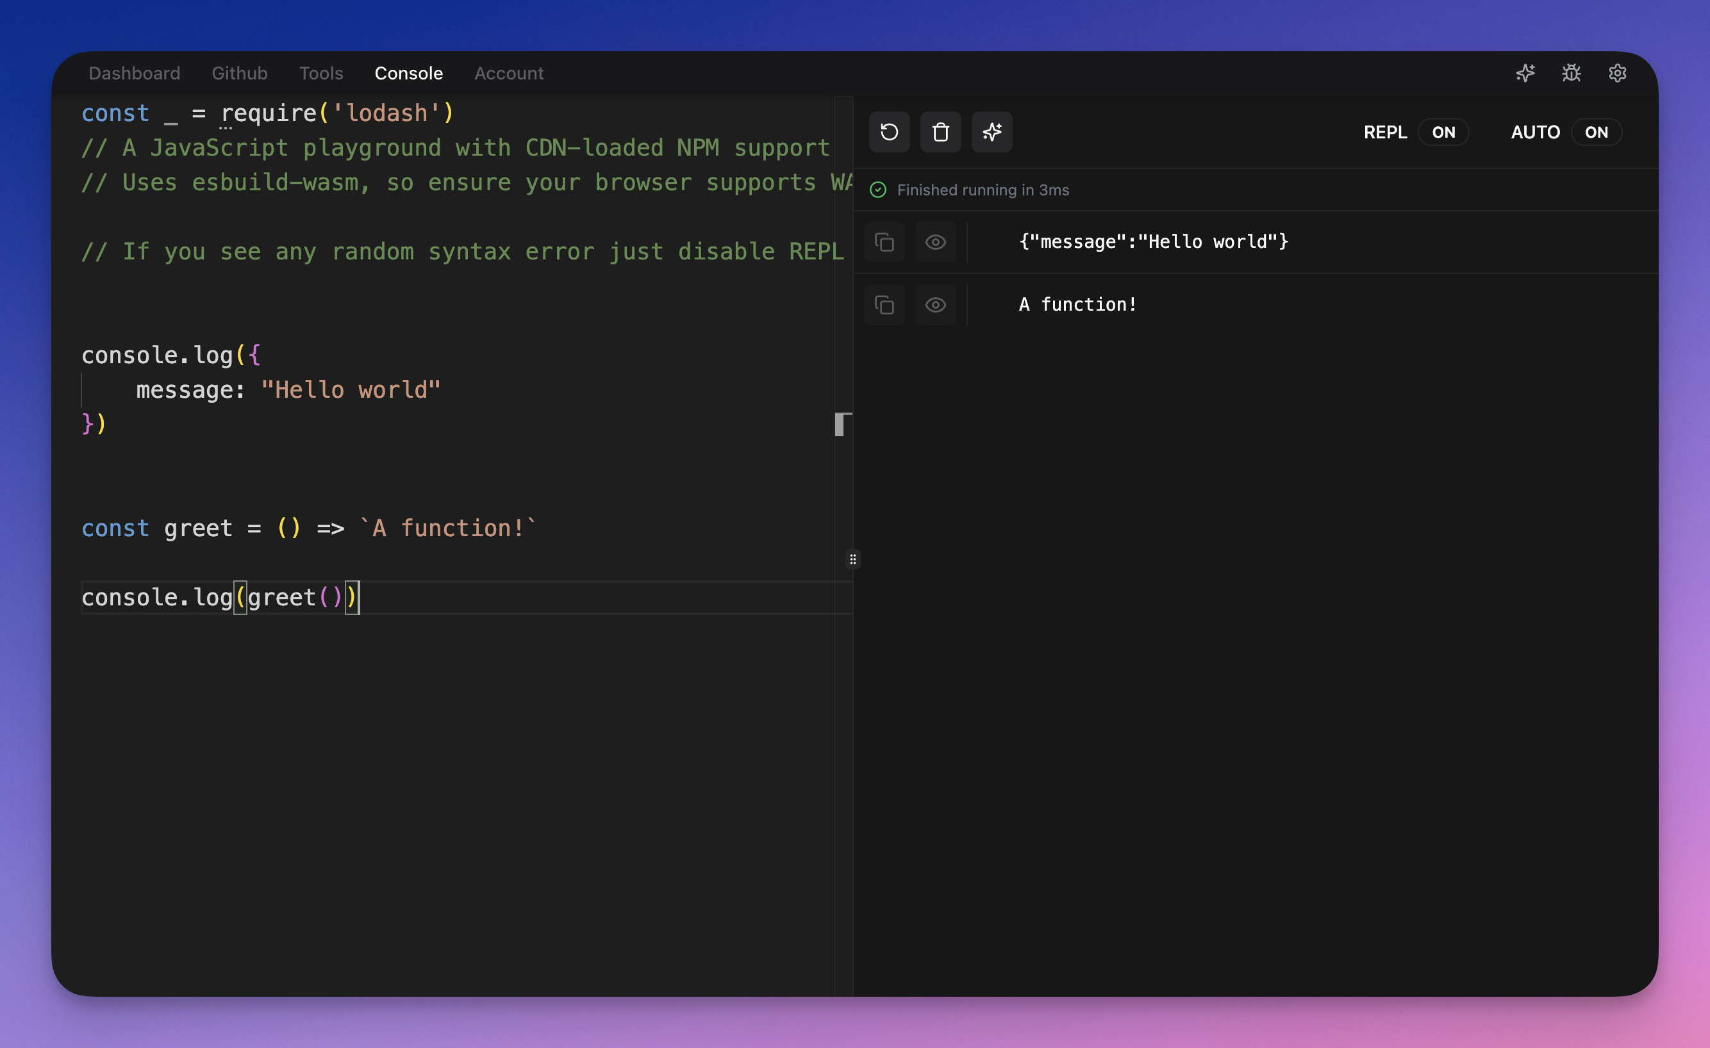Click the green success check icon
Image resolution: width=1710 pixels, height=1048 pixels.
point(878,190)
